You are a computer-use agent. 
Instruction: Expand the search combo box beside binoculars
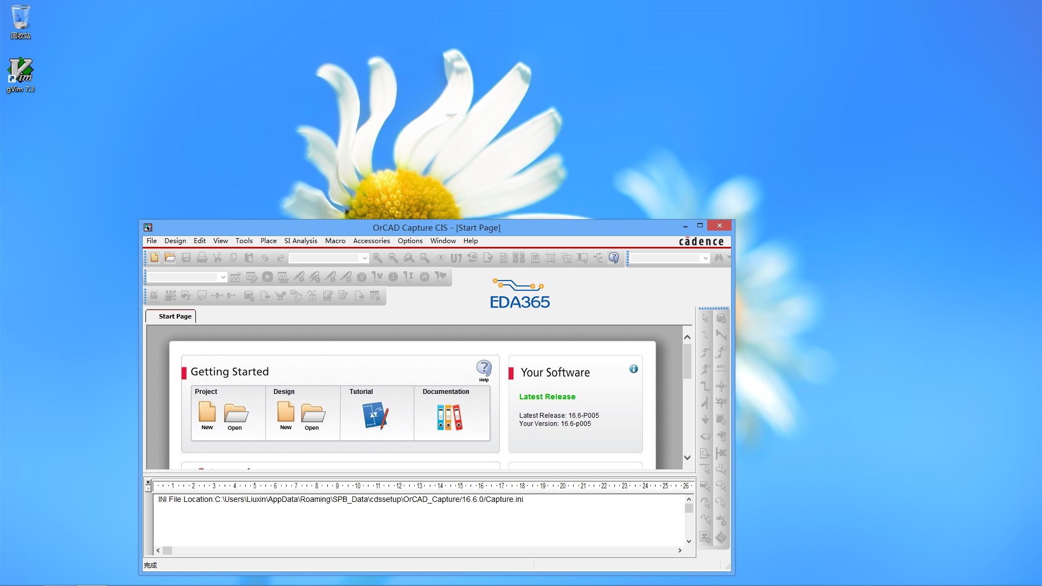(x=705, y=258)
